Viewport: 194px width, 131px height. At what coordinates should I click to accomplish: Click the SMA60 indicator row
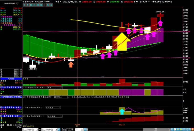11,15
